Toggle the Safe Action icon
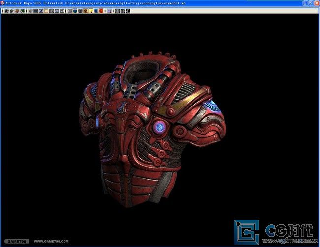The height and width of the screenshot is (247, 320). pyautogui.click(x=57, y=11)
